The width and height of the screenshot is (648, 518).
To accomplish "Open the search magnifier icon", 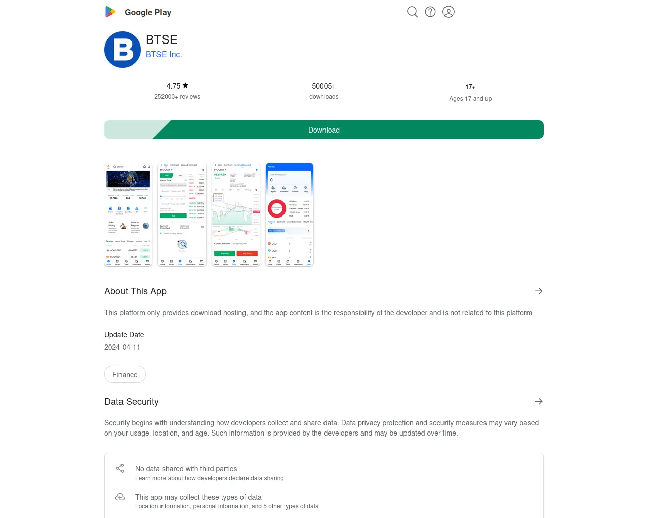I will point(413,12).
